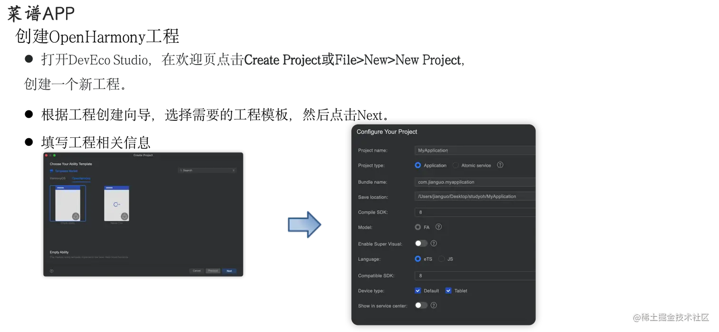
Task: Choose eTS as the language
Action: [418, 259]
